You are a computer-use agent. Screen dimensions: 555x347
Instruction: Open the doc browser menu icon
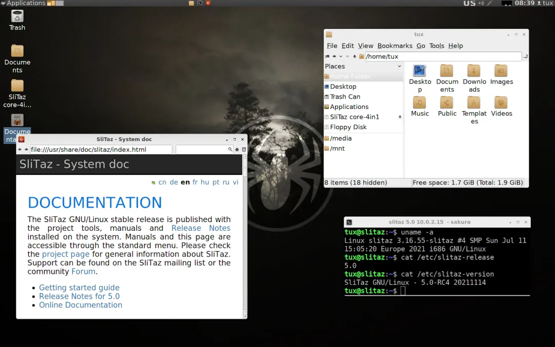click(x=244, y=150)
